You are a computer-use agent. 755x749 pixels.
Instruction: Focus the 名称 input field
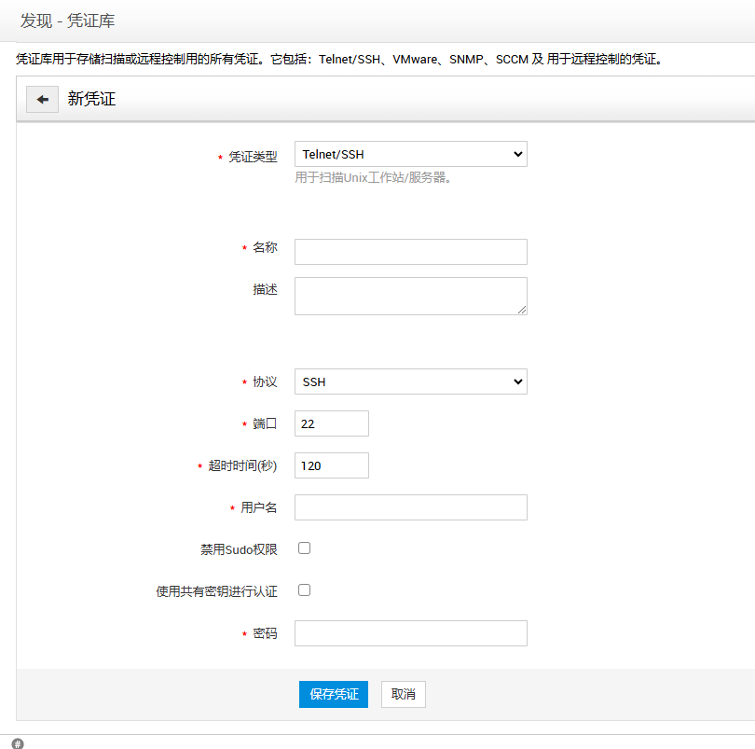[410, 252]
